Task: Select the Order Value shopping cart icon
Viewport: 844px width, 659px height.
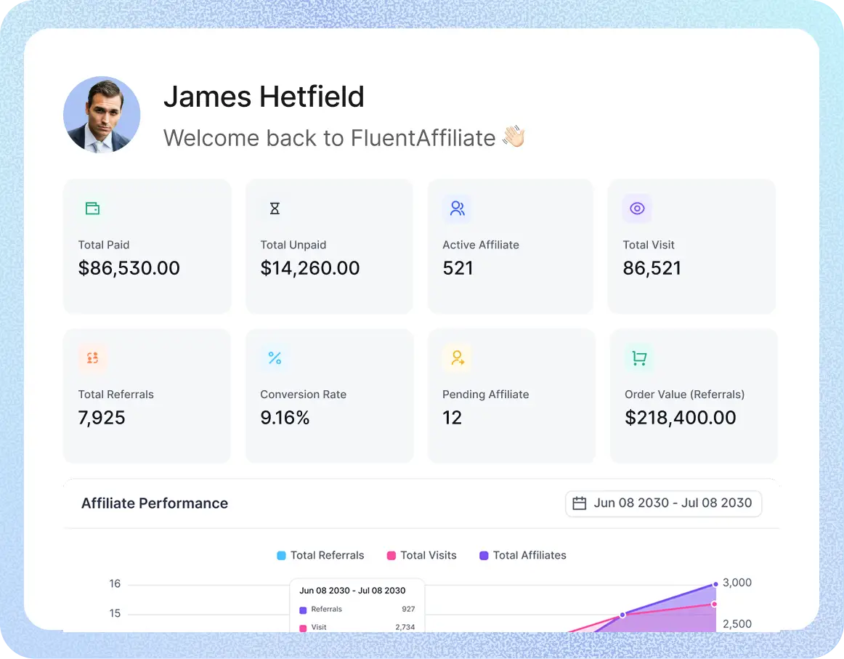Action: (639, 357)
